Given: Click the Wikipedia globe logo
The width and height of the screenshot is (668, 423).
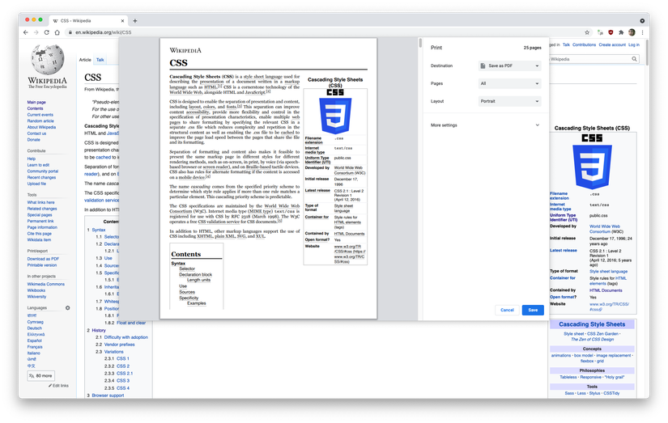Looking at the screenshot, I should click(x=47, y=60).
